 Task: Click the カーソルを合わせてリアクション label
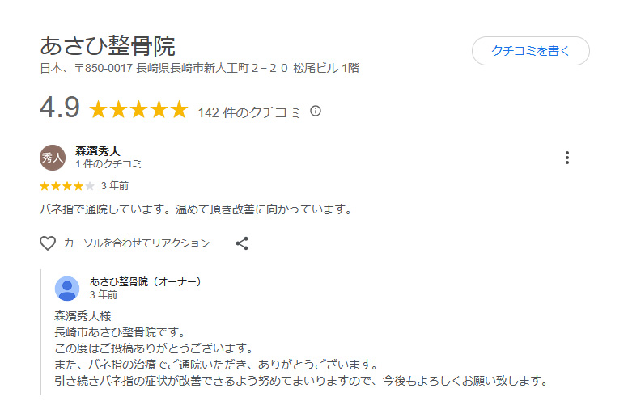[x=137, y=243]
